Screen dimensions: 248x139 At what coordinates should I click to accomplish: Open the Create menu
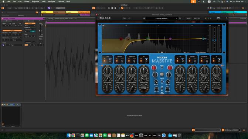click(27, 1)
